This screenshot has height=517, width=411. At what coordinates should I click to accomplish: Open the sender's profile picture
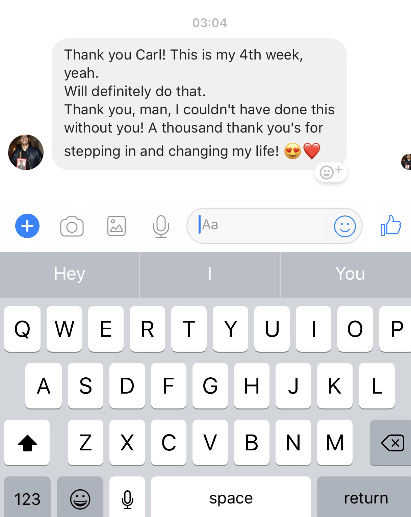pos(26,152)
